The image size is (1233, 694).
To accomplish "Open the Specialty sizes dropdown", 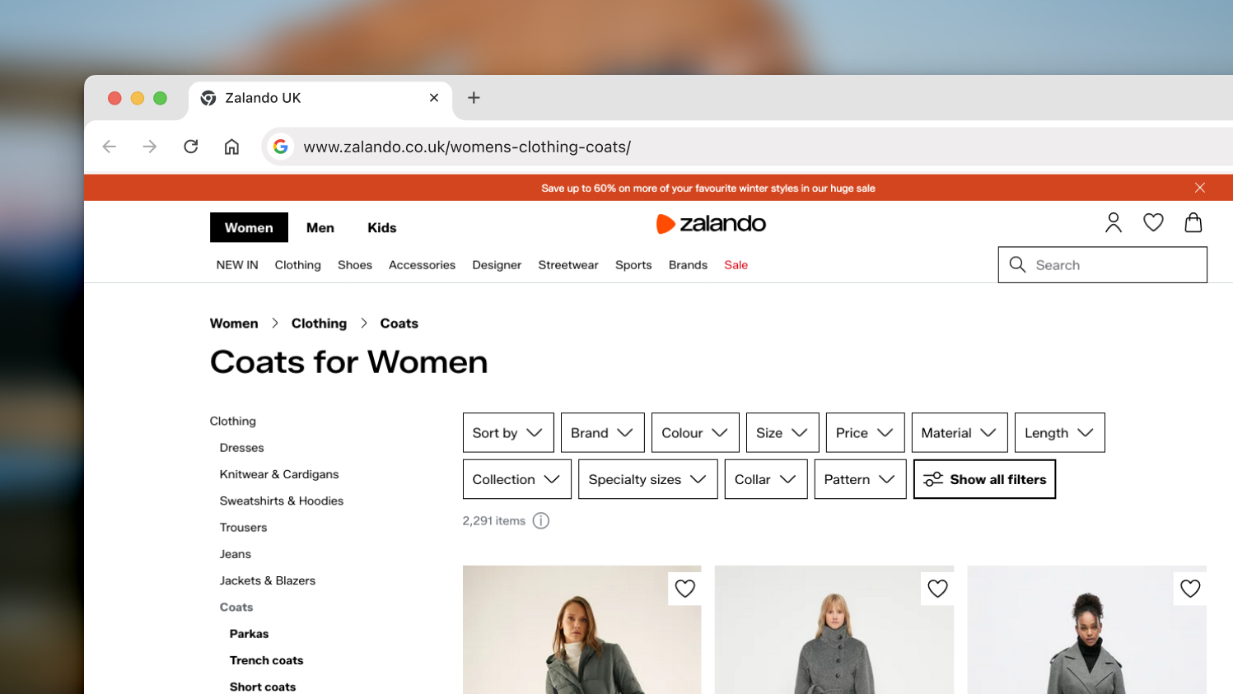I will [x=647, y=478].
